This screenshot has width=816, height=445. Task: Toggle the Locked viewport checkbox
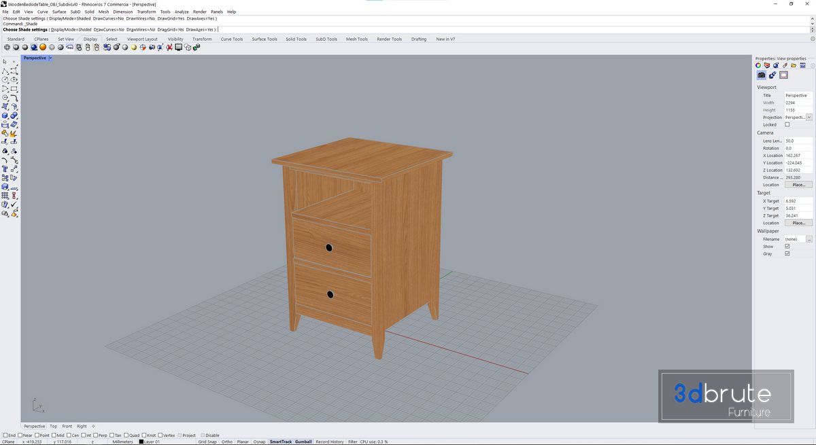click(787, 125)
